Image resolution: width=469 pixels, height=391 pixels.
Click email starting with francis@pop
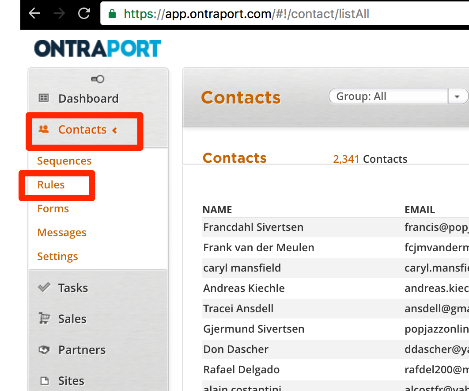[437, 227]
